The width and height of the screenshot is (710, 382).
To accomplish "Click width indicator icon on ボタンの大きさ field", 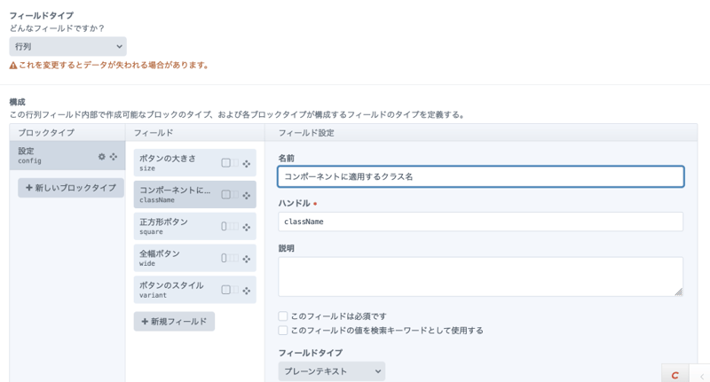I will pos(230,163).
